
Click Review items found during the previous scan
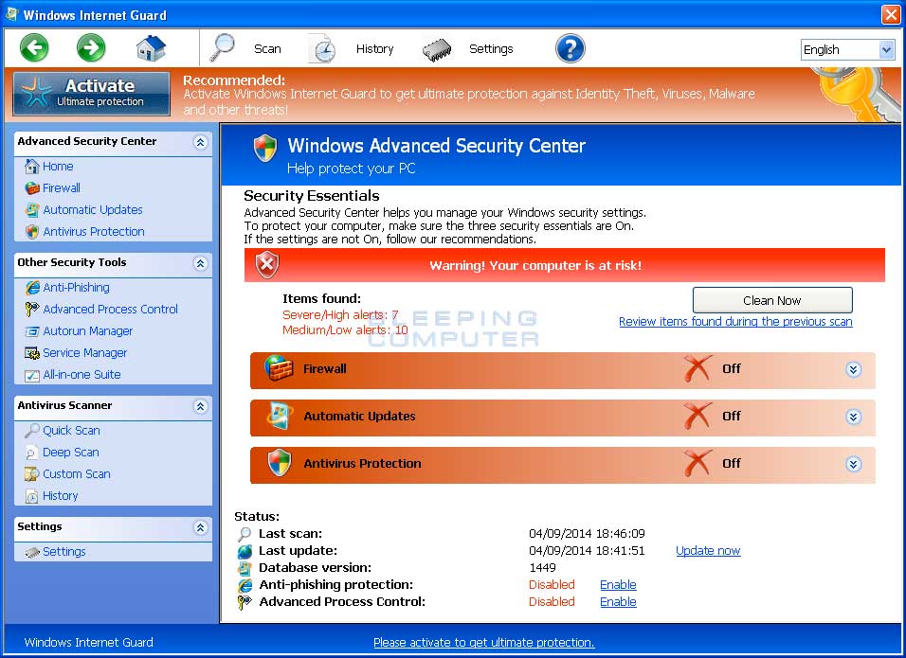coord(734,322)
